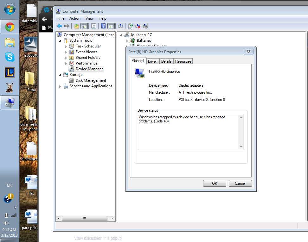308x242 pixels.
Task: Click the Disable device toolbar icon
Action: [145, 26]
